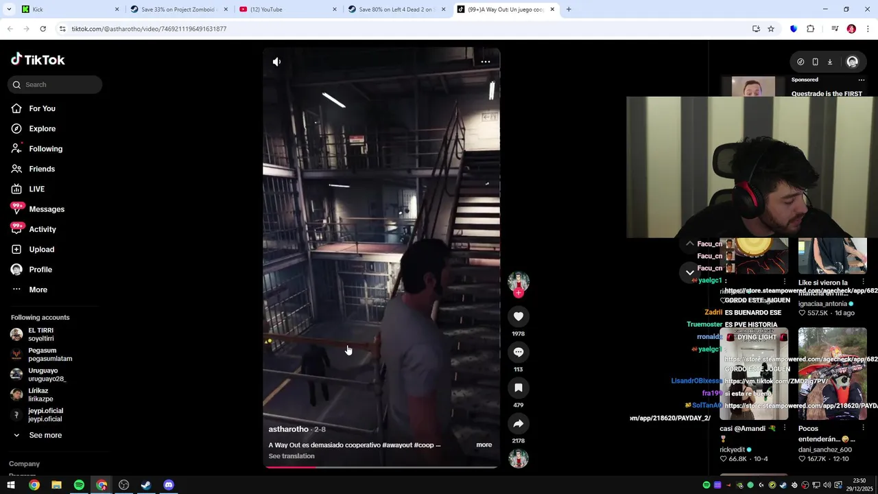Open jeypi.oficial following account
The image size is (878, 494).
pos(41,414)
